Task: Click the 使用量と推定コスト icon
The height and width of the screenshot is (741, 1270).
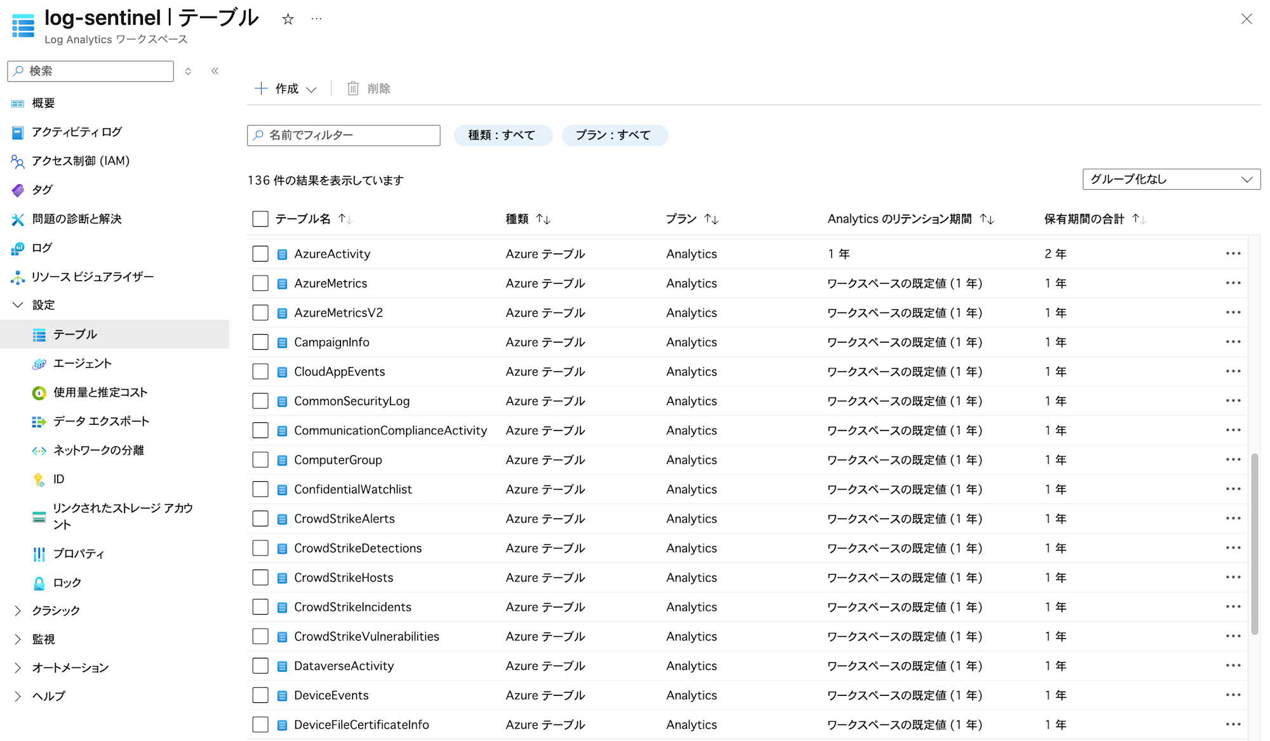Action: point(39,392)
